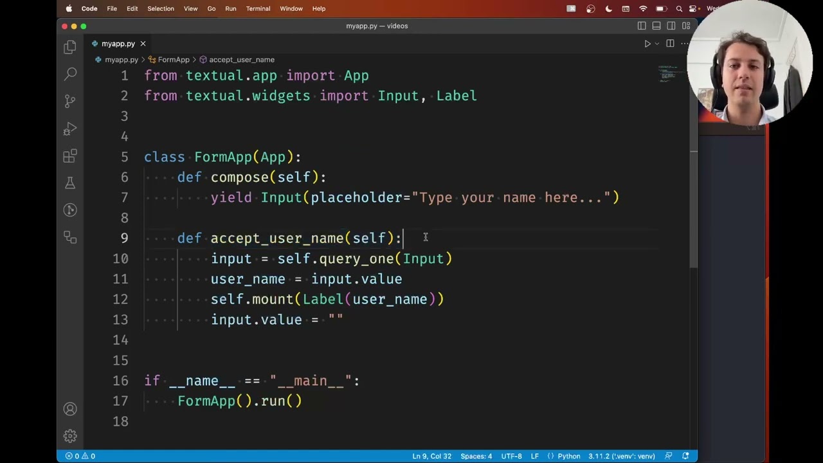Screen dimensions: 823x463
Task: Click the myapp.py breadcrumb item
Action: (122, 60)
